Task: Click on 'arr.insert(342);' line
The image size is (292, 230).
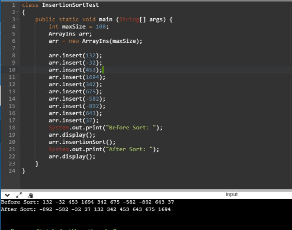Action: click(75, 84)
